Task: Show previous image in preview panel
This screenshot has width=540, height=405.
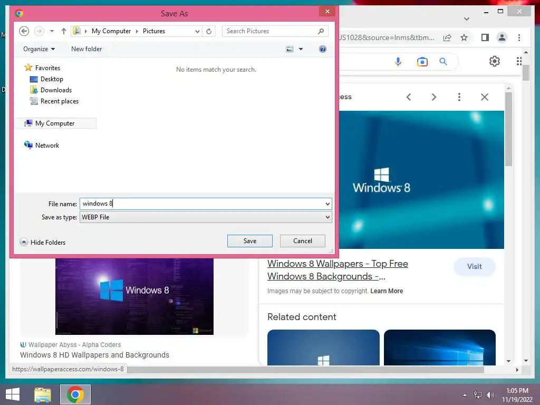Action: (x=409, y=97)
